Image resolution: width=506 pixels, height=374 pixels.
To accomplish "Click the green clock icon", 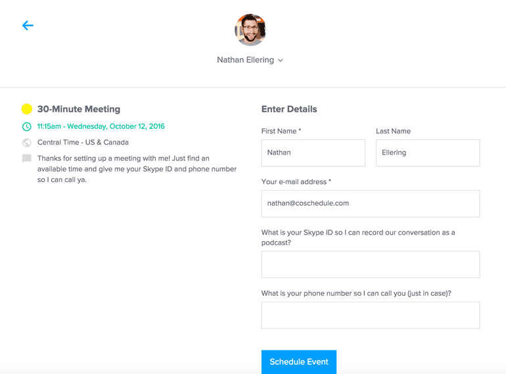I will [27, 127].
